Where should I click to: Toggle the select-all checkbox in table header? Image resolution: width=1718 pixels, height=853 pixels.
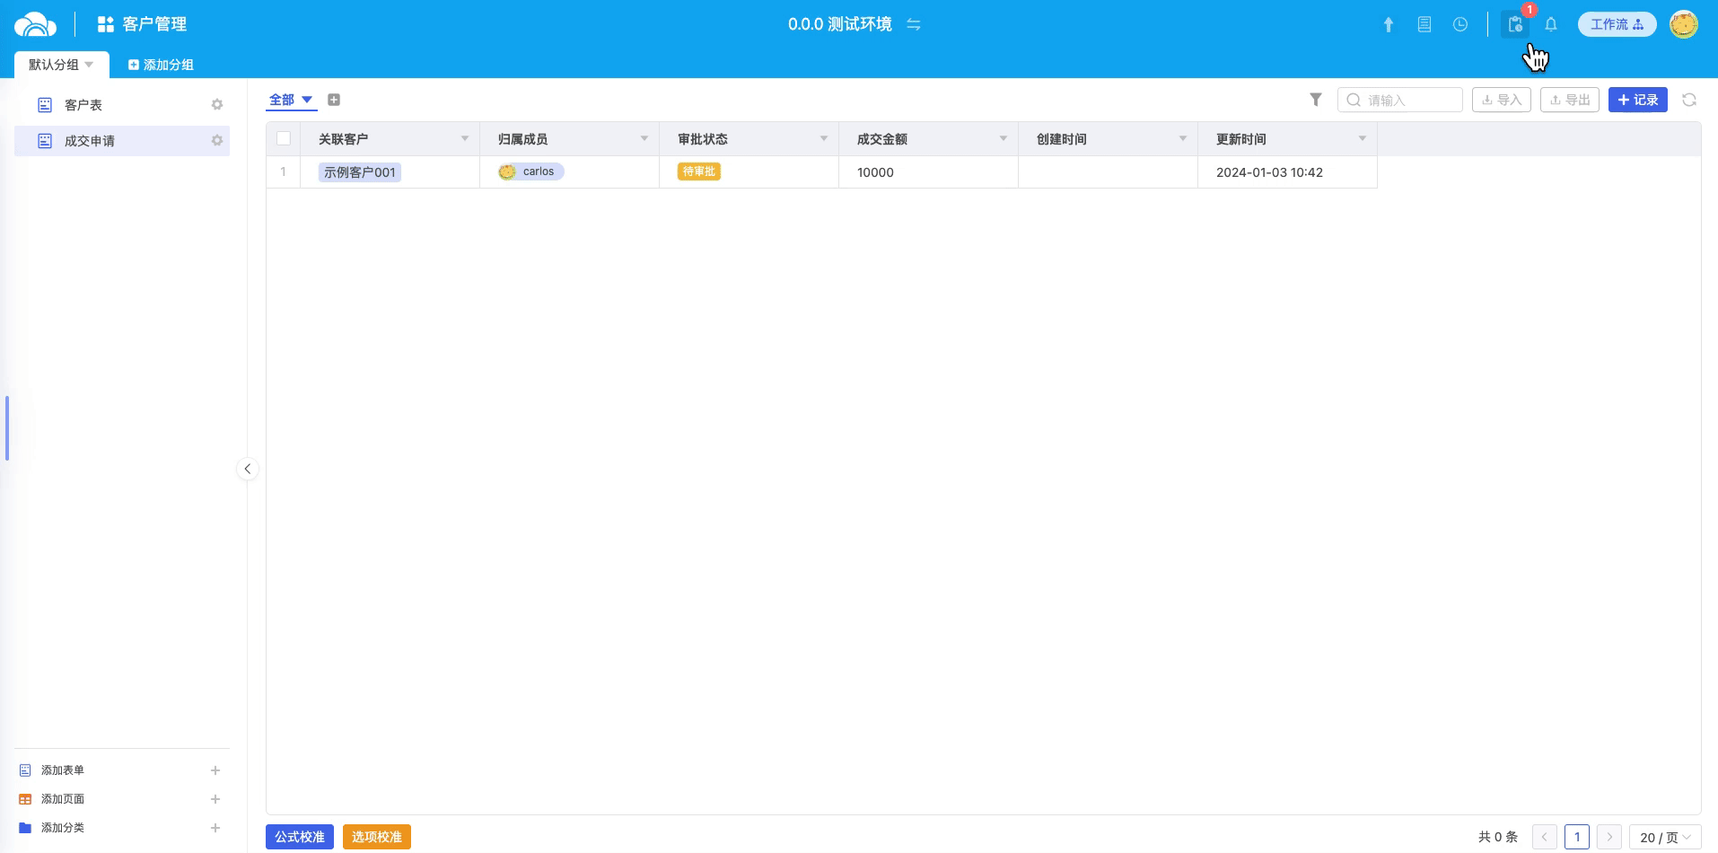click(x=284, y=138)
